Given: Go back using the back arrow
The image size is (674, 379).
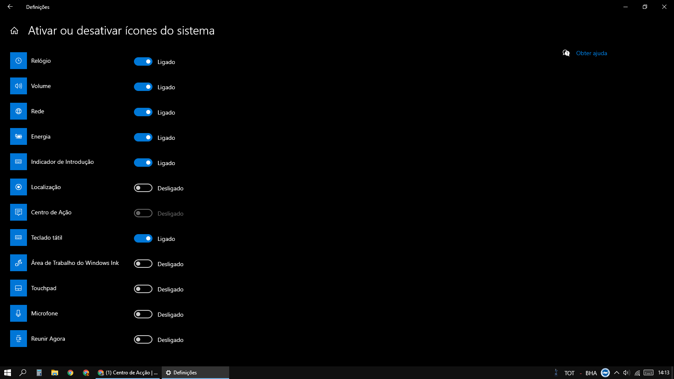Looking at the screenshot, I should tap(10, 7).
